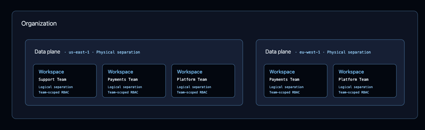
Task: Click Logical separation in eu-west-1 Platform card
Action: (x=355, y=87)
